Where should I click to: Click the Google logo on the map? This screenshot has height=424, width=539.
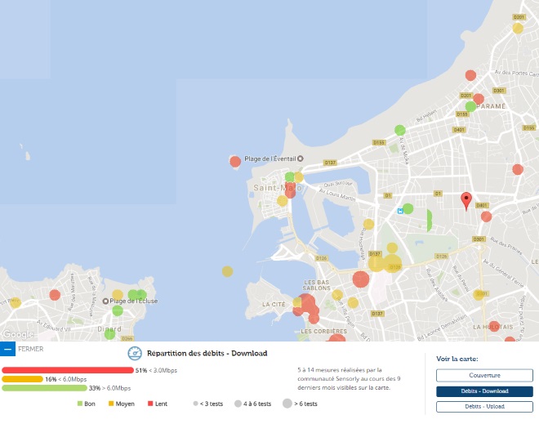point(18,334)
